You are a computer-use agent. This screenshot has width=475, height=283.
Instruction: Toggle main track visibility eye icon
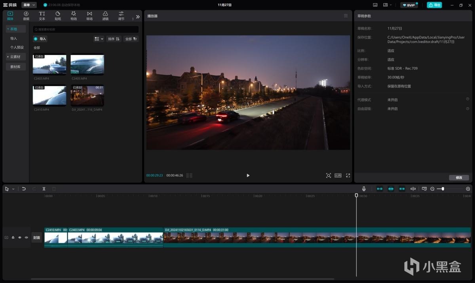[x=20, y=238]
